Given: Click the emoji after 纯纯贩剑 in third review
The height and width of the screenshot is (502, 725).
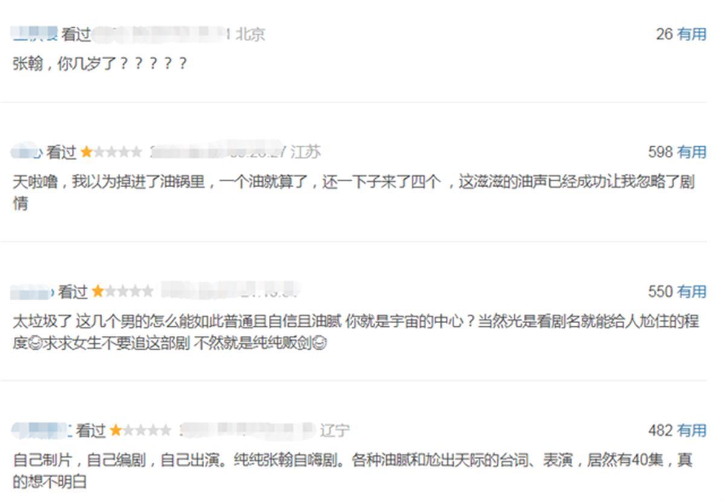Looking at the screenshot, I should tap(321, 344).
